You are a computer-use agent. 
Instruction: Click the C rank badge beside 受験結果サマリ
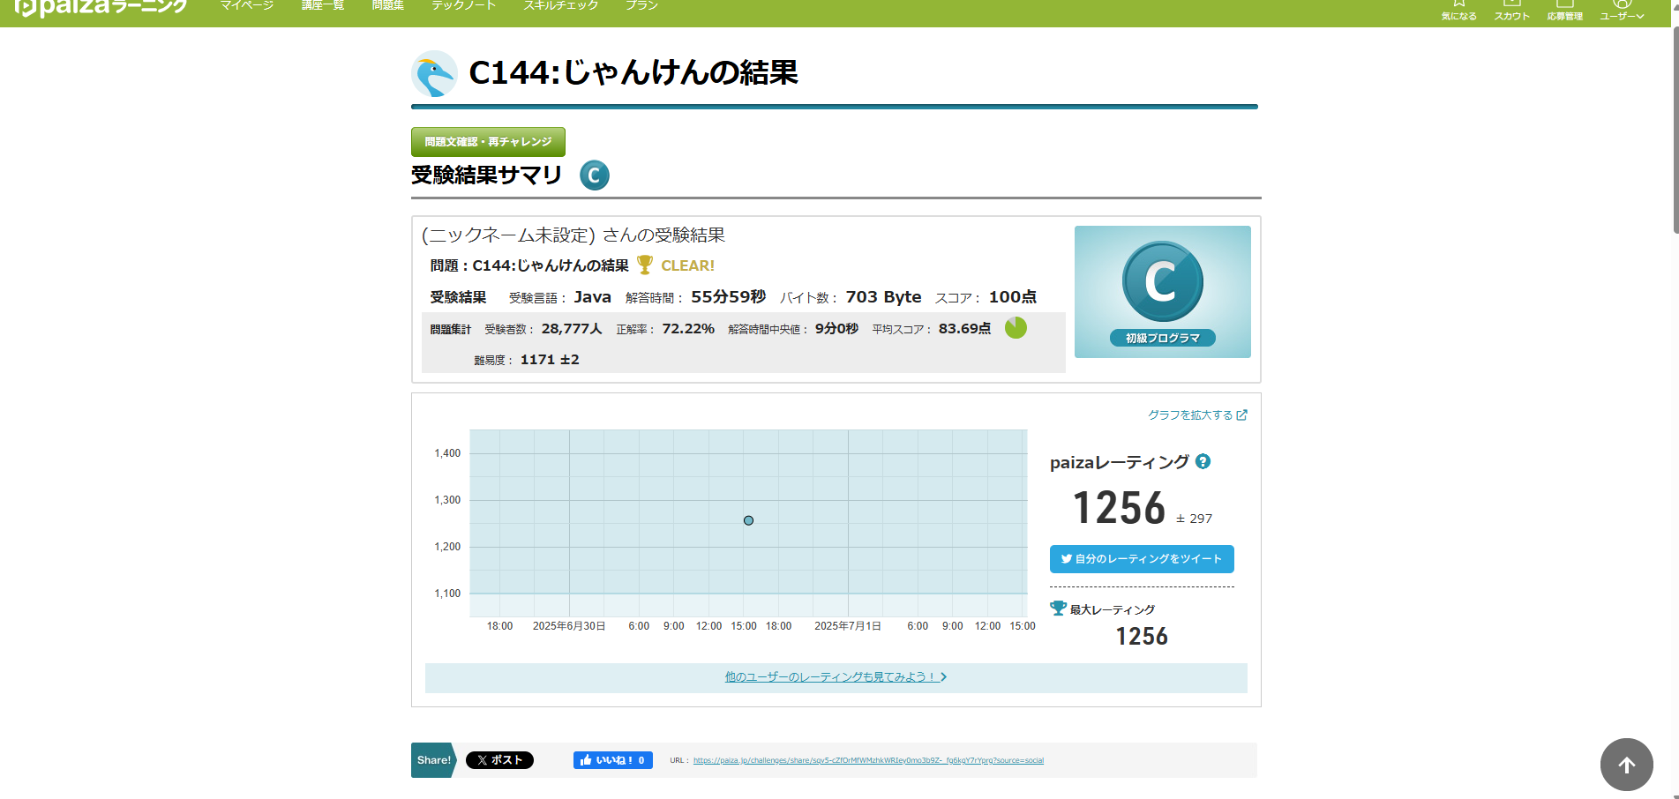pyautogui.click(x=594, y=175)
